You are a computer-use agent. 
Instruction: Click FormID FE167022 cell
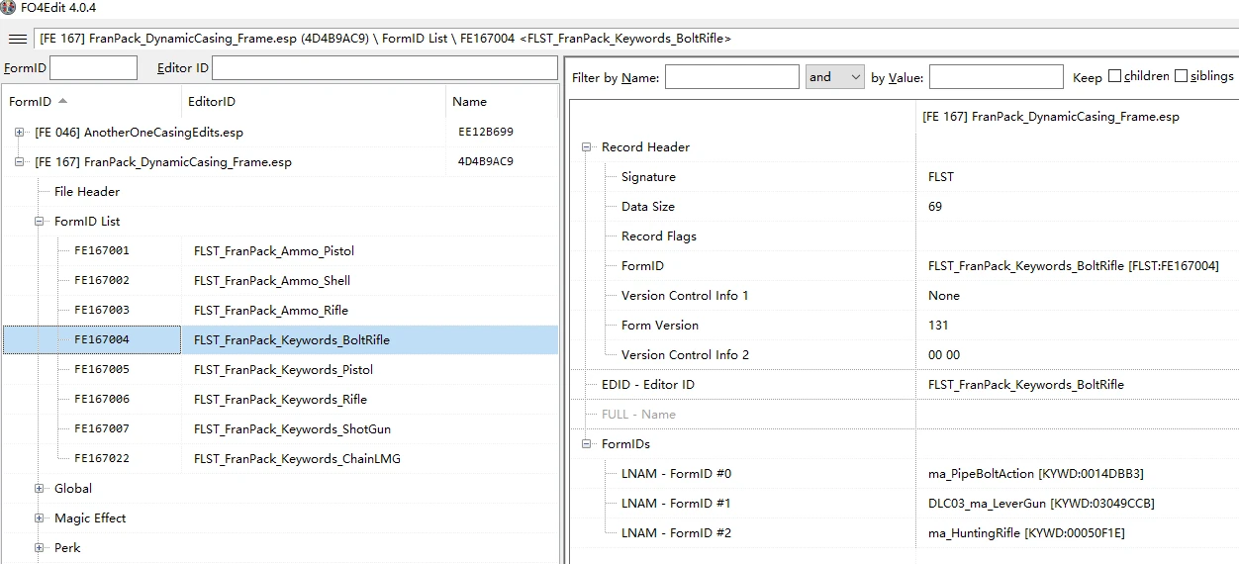point(102,458)
